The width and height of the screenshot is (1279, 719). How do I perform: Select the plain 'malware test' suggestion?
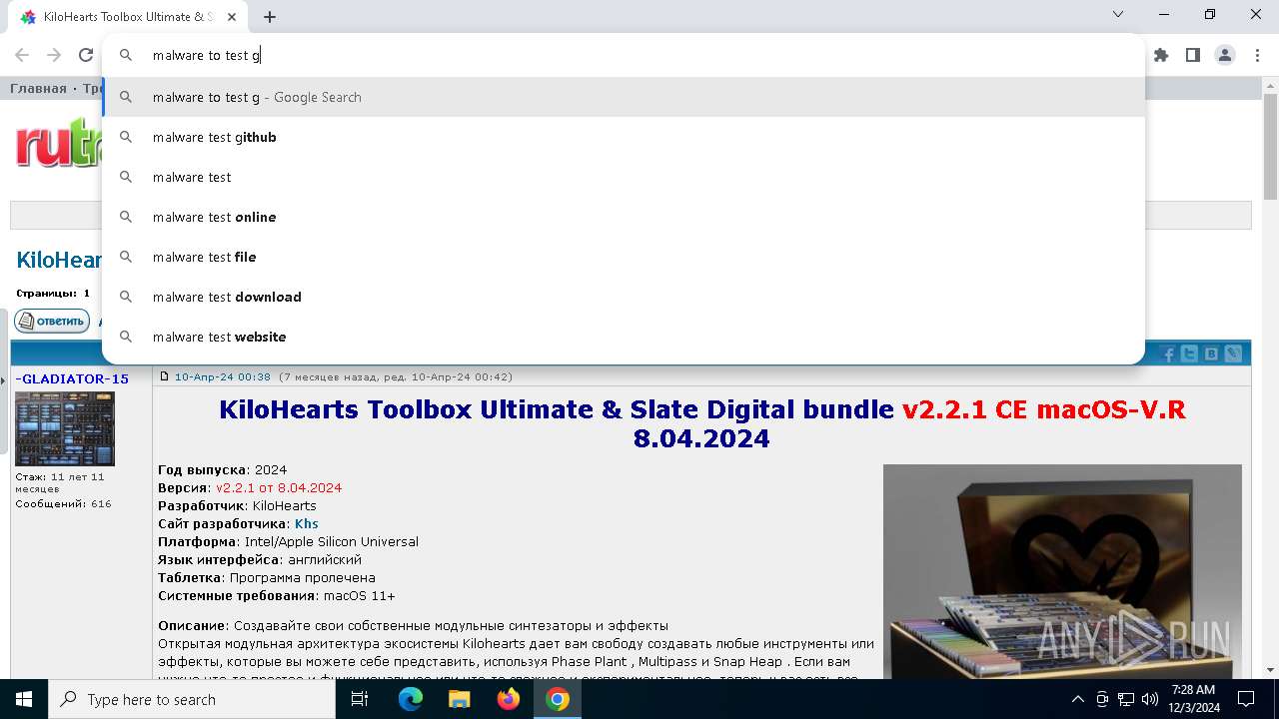(624, 177)
